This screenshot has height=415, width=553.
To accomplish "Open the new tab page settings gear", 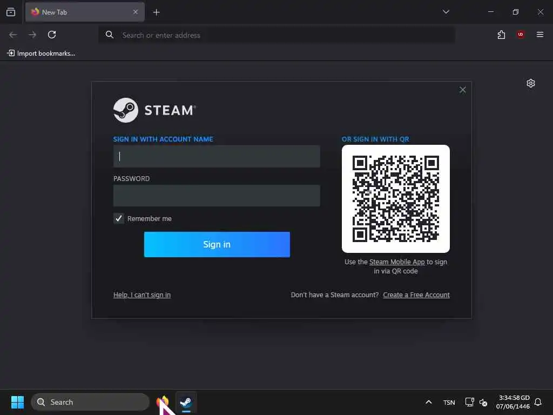I will click(530, 83).
